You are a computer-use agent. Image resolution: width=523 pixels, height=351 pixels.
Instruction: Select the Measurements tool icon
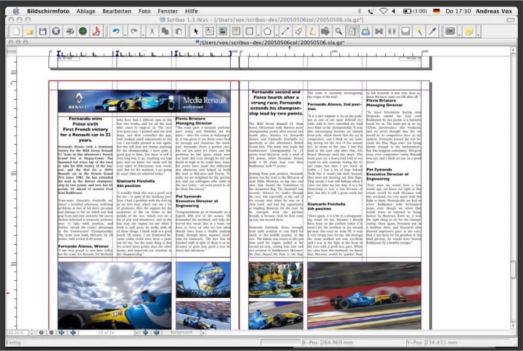pyautogui.click(x=406, y=32)
